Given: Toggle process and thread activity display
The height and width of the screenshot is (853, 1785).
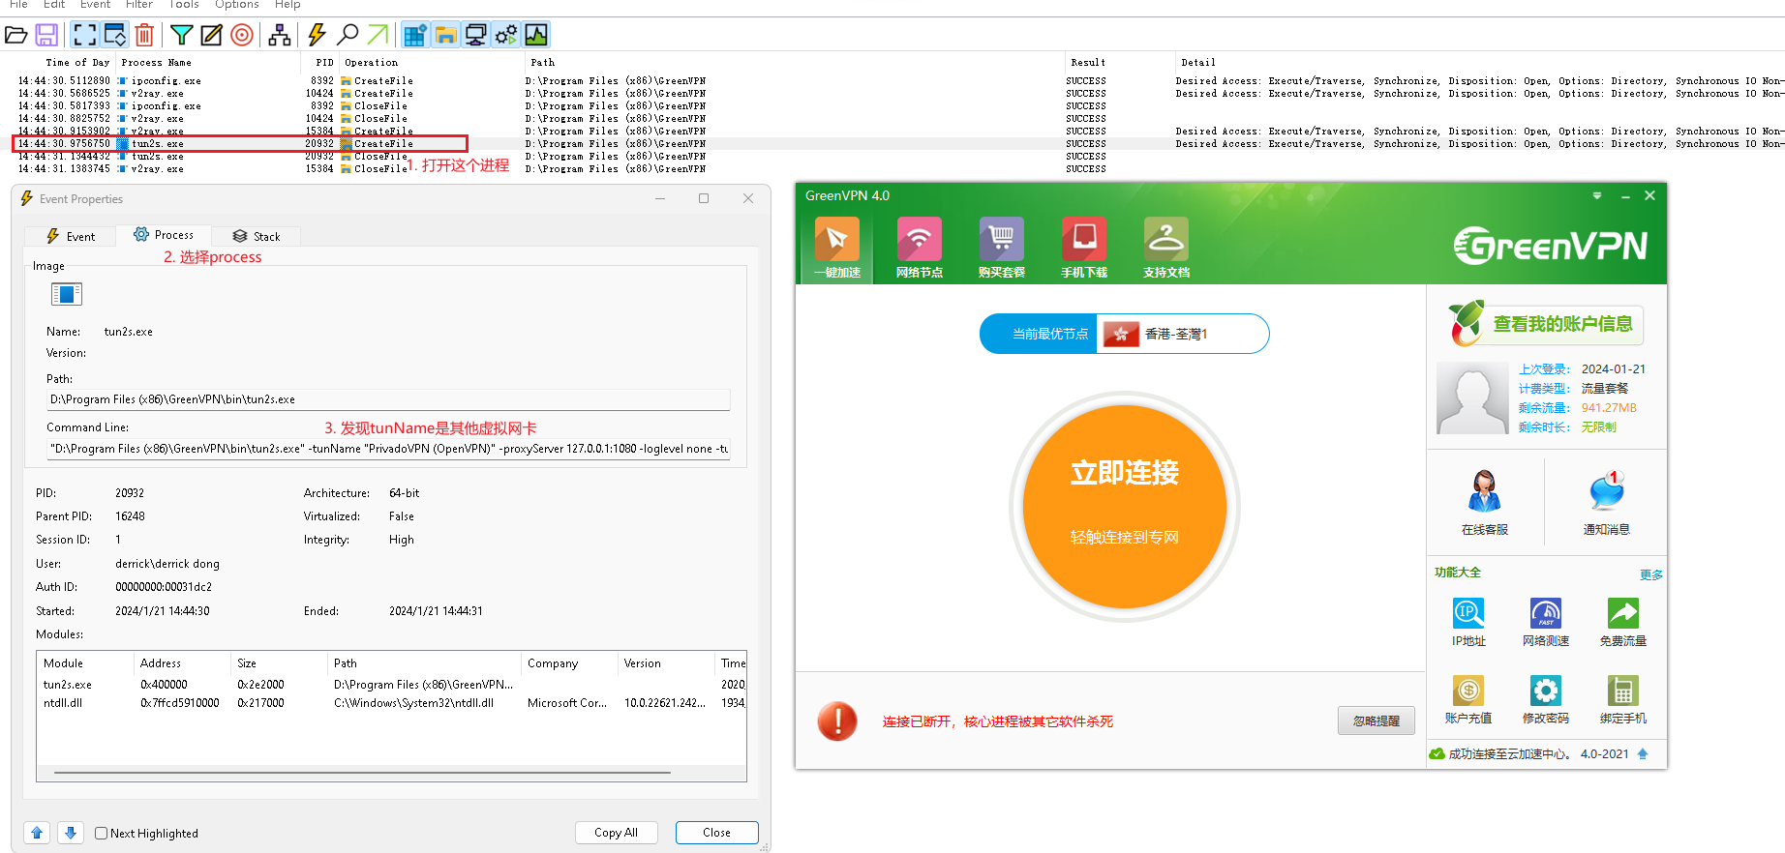Looking at the screenshot, I should coord(505,36).
